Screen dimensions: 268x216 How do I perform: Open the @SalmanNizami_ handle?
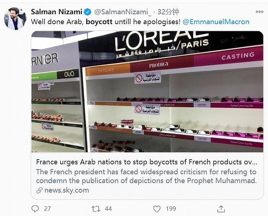point(117,11)
